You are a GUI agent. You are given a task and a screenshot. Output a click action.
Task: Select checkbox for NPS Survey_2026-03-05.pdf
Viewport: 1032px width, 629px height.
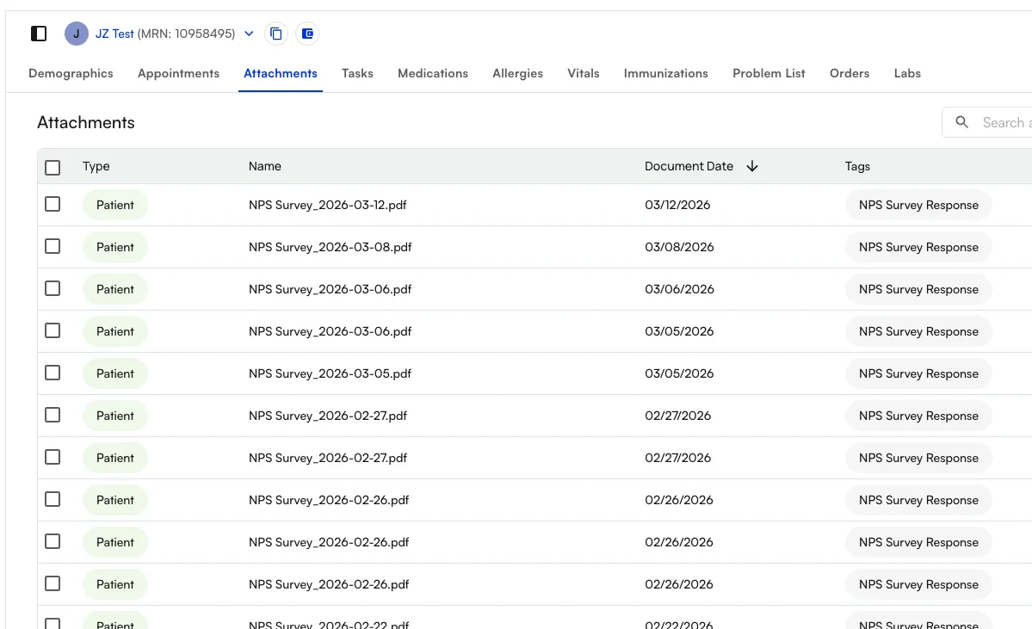[x=53, y=373]
